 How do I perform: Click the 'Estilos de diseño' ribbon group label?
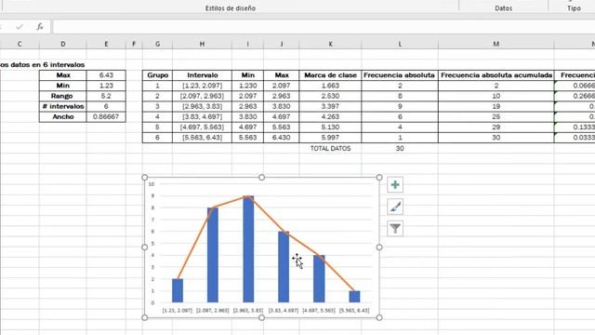pos(231,8)
